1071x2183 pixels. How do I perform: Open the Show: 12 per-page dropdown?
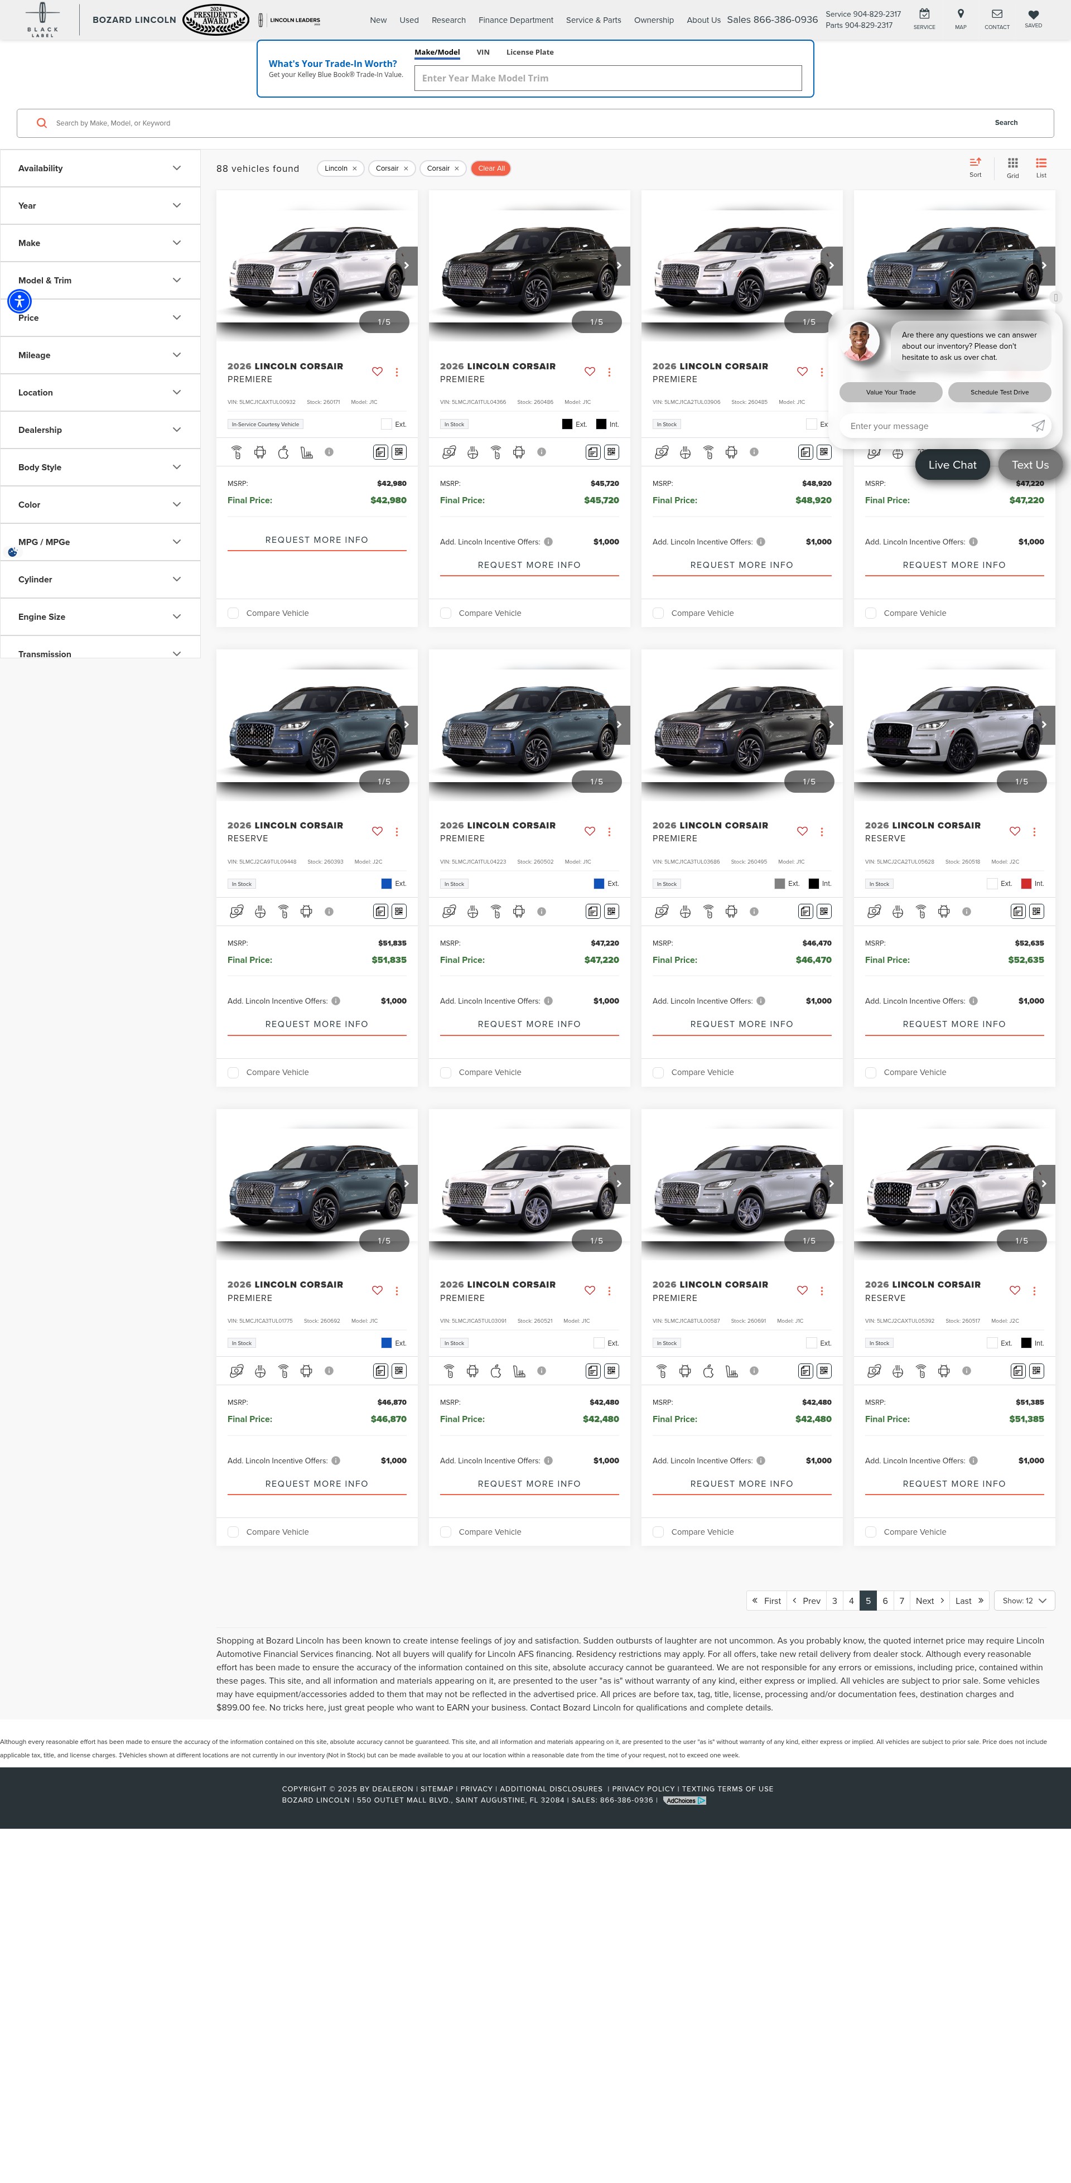point(1024,1601)
